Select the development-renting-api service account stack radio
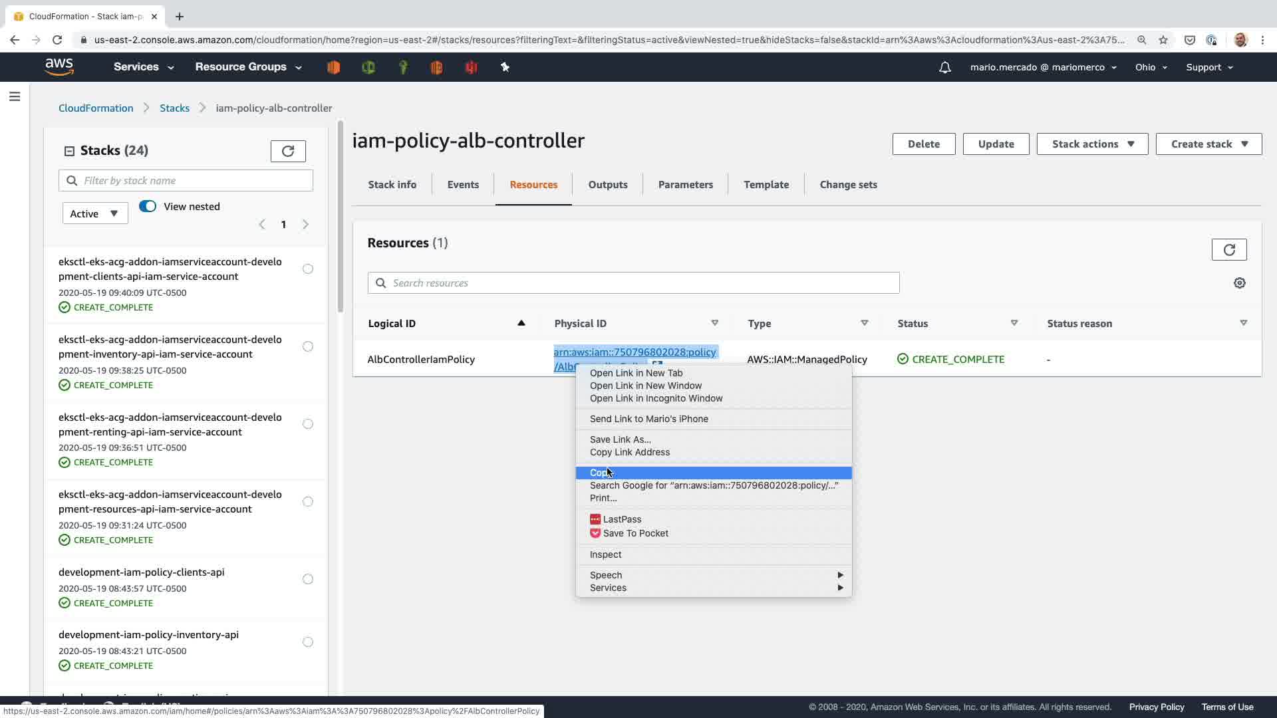Screen dimensions: 1277x718 click(308, 424)
